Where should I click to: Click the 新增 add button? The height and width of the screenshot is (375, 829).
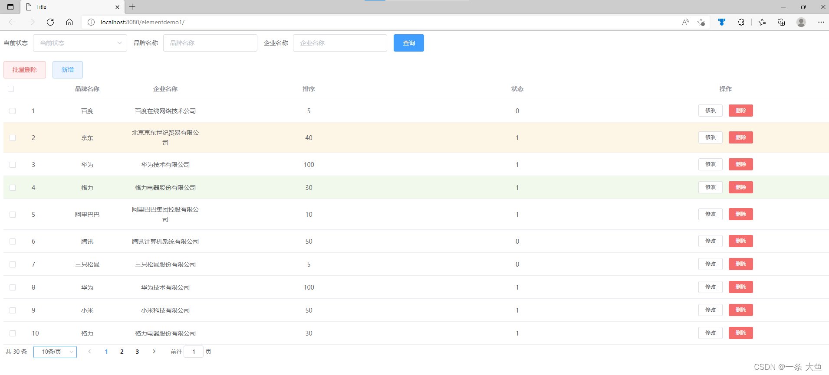click(68, 70)
